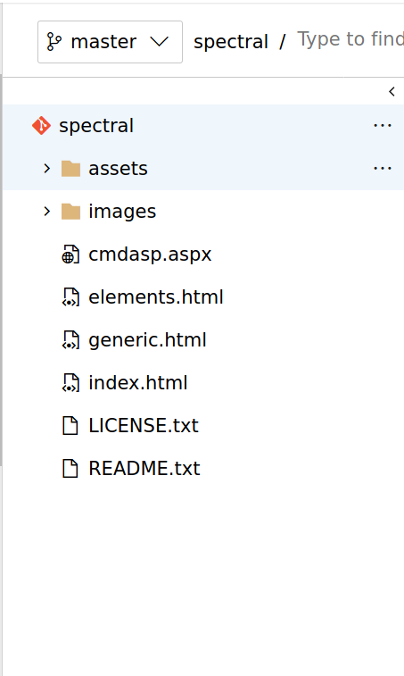Click the spectral breadcrumb link
This screenshot has width=404, height=676.
tap(231, 42)
